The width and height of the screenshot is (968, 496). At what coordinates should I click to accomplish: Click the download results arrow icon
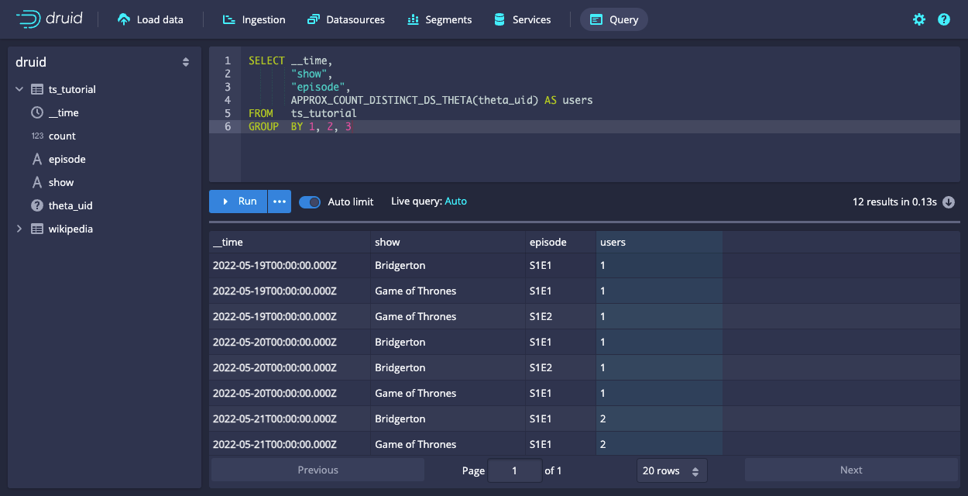pos(949,202)
